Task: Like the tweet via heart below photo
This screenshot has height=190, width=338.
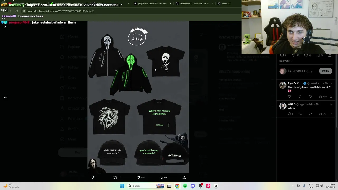Action: (140, 177)
